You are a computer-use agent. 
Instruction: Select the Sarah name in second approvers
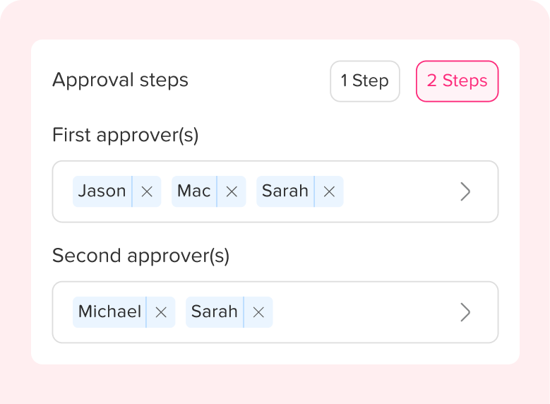click(x=215, y=312)
